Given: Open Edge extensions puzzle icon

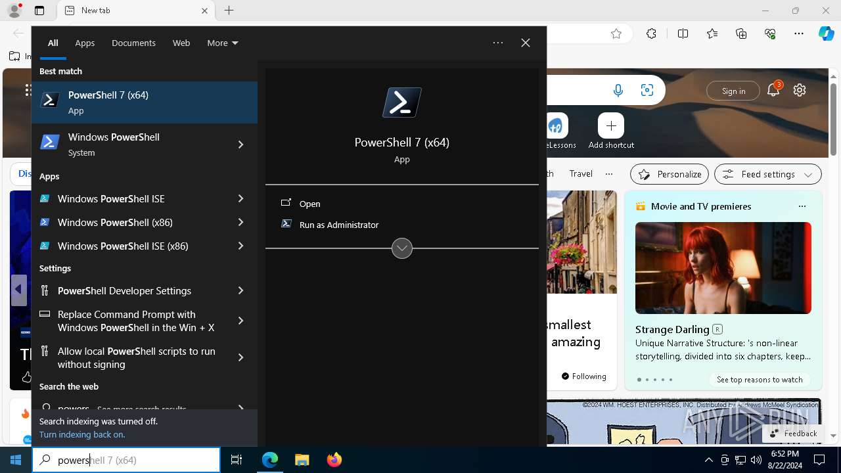Looking at the screenshot, I should click(x=651, y=34).
